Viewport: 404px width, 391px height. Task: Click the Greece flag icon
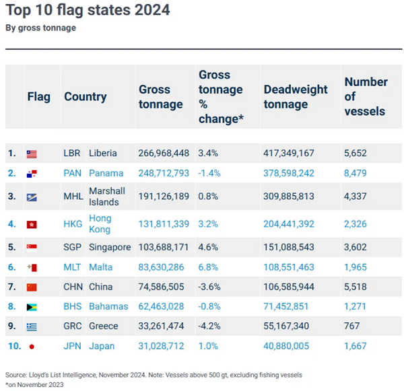pos(32,326)
